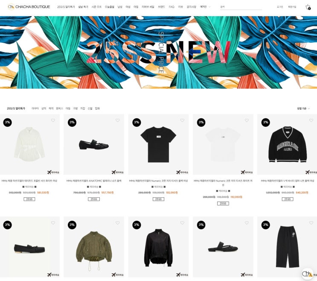Open the floating CHA chat icon
The height and width of the screenshot is (281, 317).
307,274
